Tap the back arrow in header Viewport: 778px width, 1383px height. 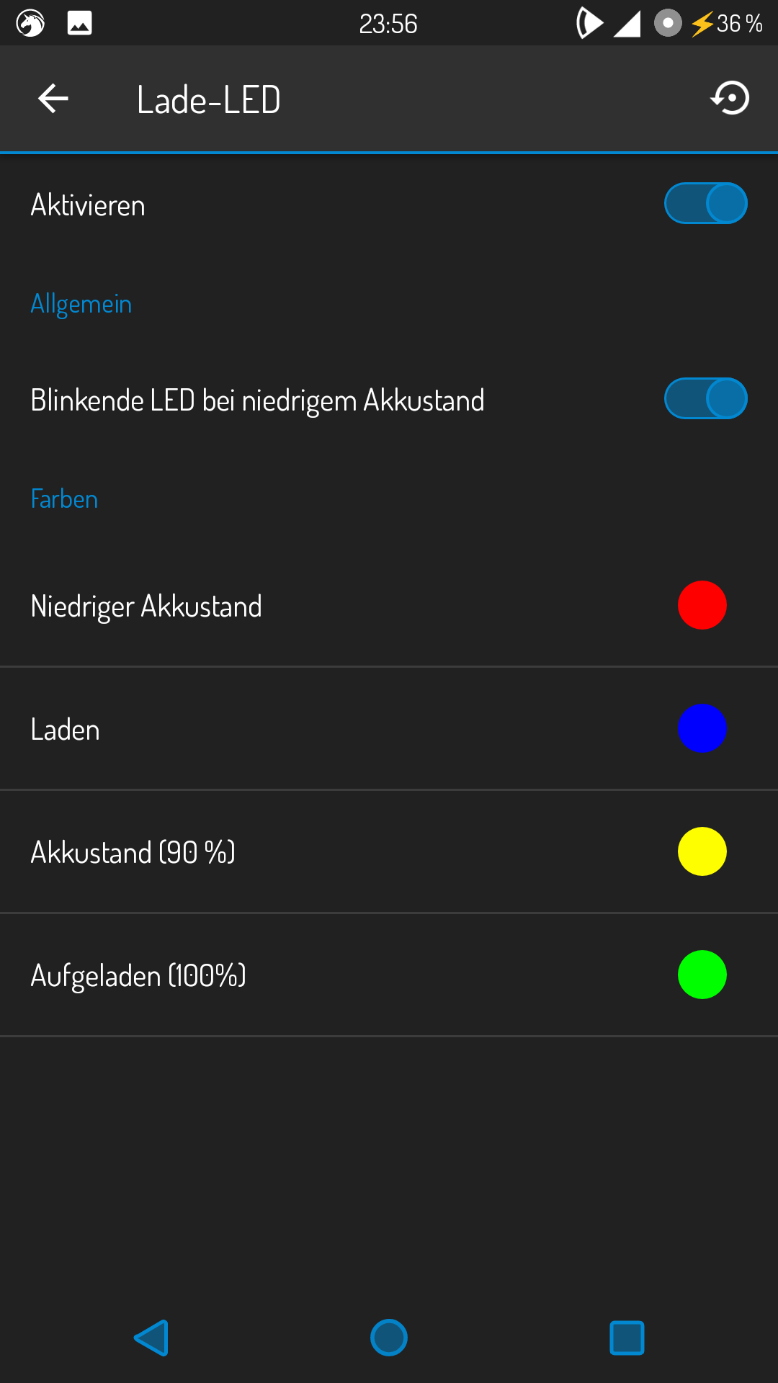click(53, 99)
